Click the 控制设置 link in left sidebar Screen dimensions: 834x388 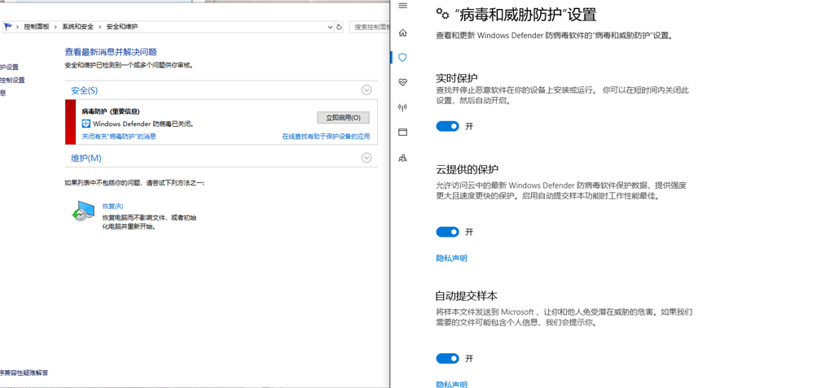12,81
